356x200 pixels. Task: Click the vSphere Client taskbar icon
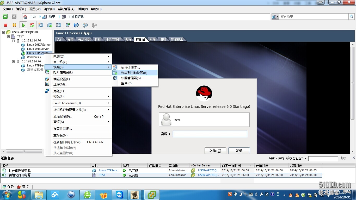click(x=152, y=195)
